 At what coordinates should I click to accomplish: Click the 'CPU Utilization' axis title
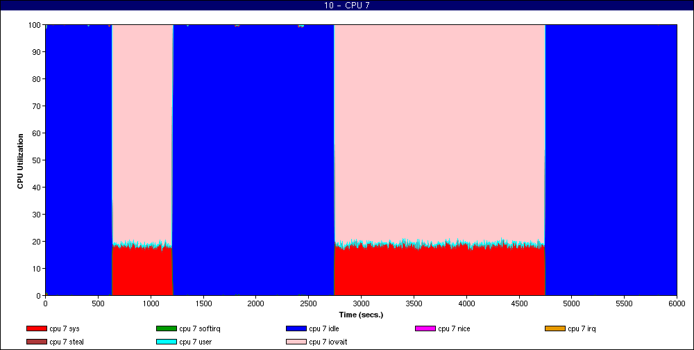20,161
